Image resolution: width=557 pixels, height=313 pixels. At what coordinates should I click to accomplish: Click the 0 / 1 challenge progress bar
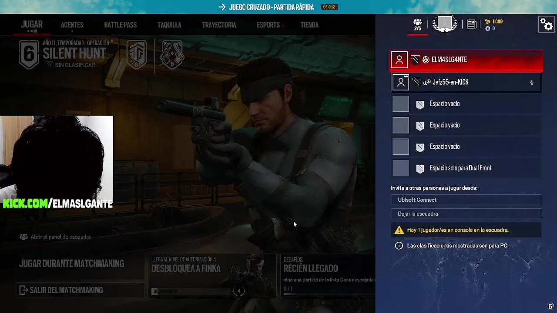pyautogui.click(x=329, y=294)
